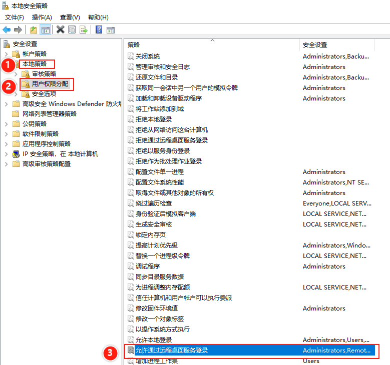Click the 网络列表管理器策略 folder icon

(16, 114)
